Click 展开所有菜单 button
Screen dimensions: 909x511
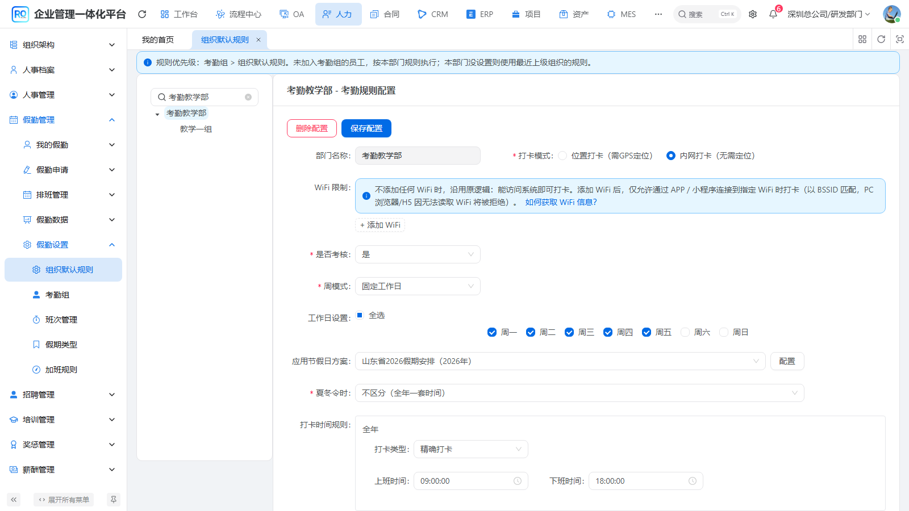[x=64, y=500]
